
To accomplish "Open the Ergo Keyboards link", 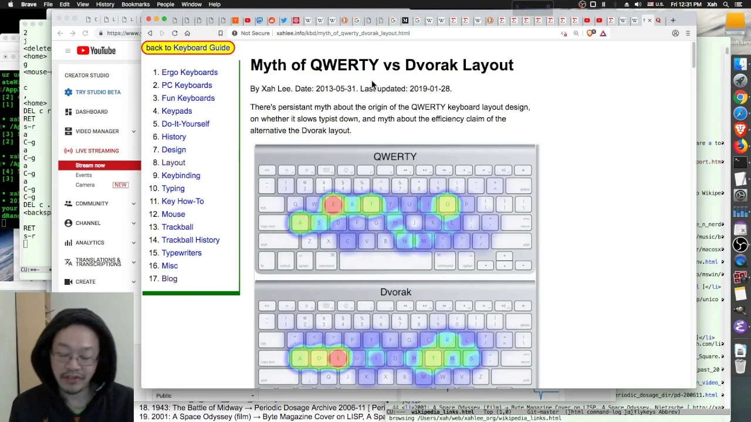I will pyautogui.click(x=190, y=72).
